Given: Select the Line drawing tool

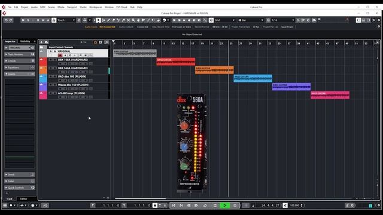Looking at the screenshot, I should tap(148, 20).
